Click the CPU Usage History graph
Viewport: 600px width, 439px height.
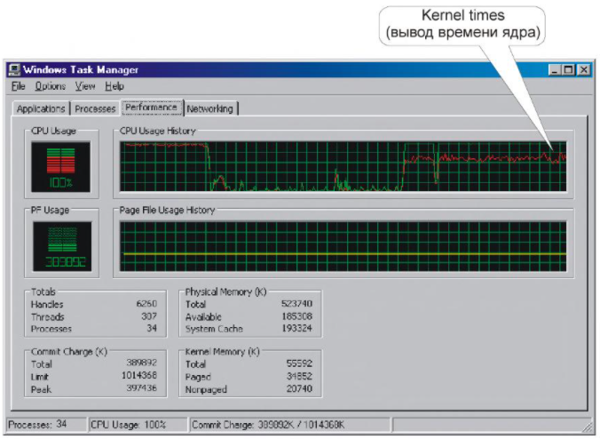343,166
